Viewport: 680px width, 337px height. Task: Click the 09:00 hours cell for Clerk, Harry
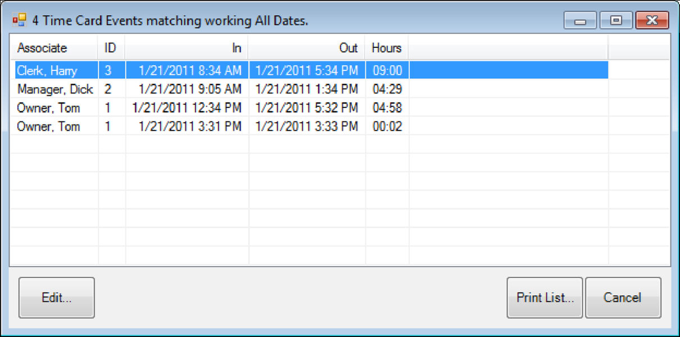pos(386,70)
